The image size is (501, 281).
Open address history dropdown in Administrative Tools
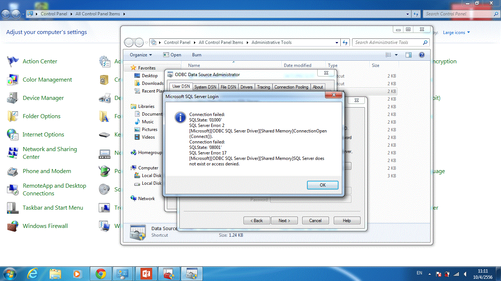click(x=337, y=42)
